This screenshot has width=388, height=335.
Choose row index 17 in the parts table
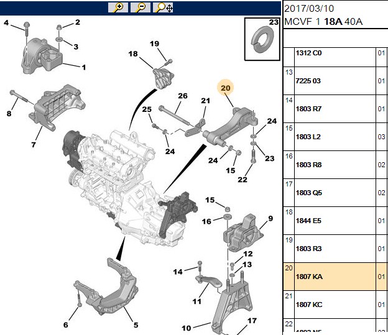click(289, 184)
